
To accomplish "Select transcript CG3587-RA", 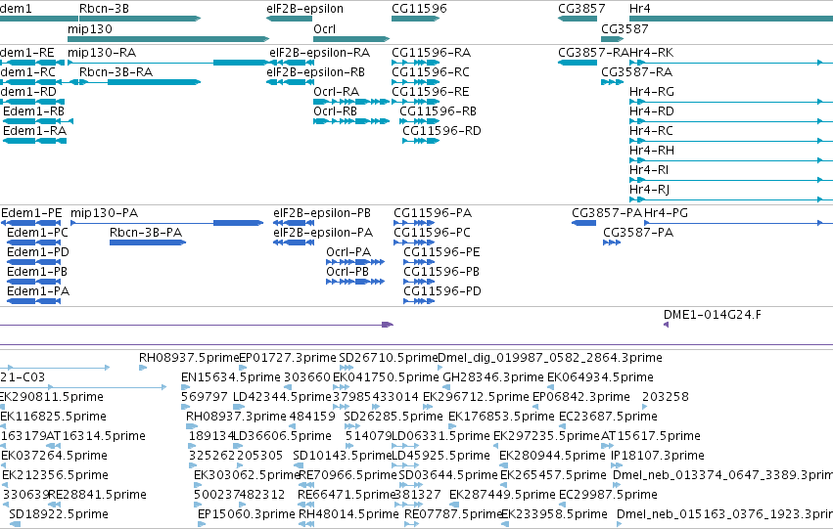I will tap(636, 72).
